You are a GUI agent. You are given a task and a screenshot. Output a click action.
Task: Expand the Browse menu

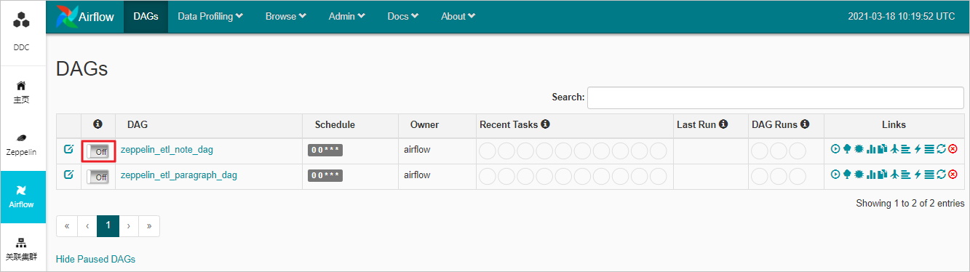(x=286, y=16)
